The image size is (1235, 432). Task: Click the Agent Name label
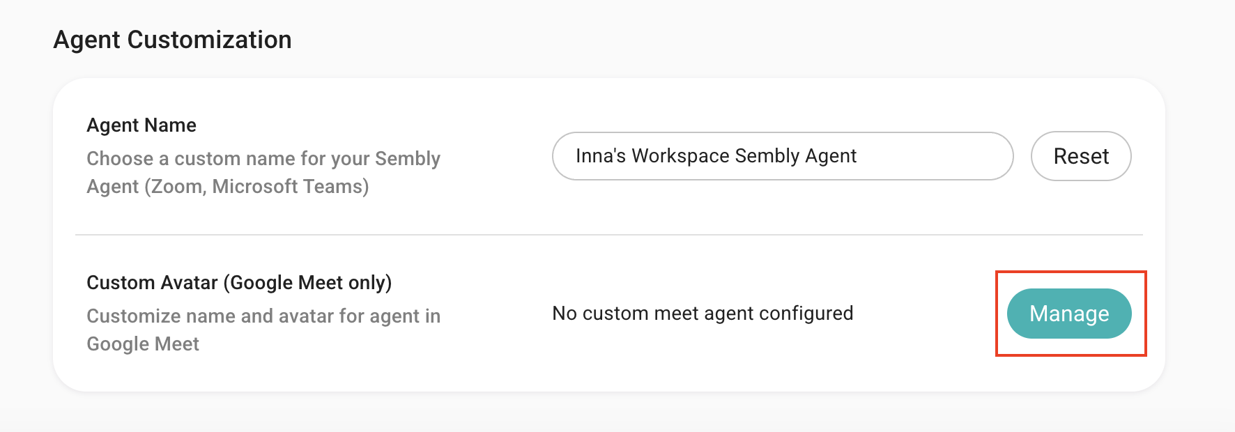pos(141,125)
